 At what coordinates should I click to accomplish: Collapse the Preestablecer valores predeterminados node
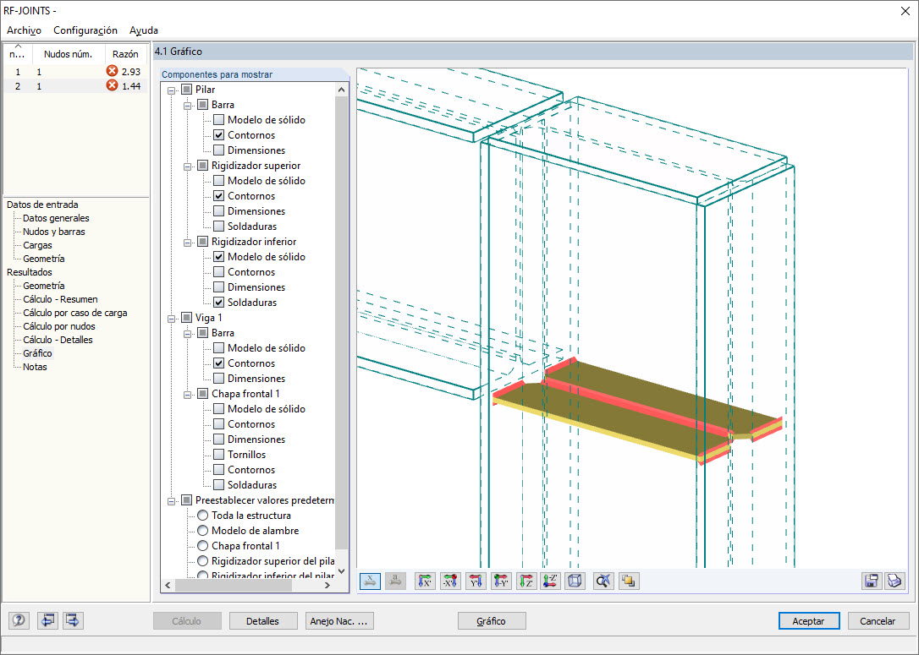pyautogui.click(x=172, y=501)
